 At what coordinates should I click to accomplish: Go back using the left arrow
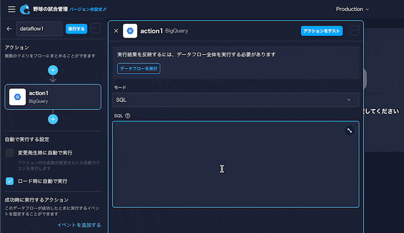click(9, 29)
